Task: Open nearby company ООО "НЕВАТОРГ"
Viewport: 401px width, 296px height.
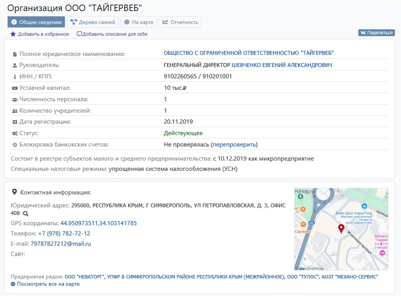Action: pos(85,277)
